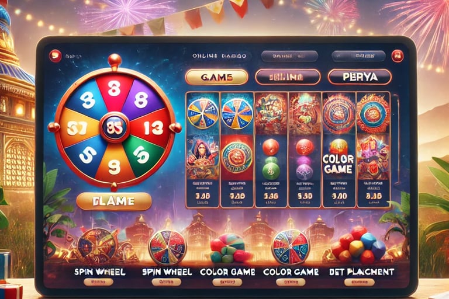The height and width of the screenshot is (299, 449).
Task: Click the red round icon at top-right corner
Action: click(x=398, y=55)
